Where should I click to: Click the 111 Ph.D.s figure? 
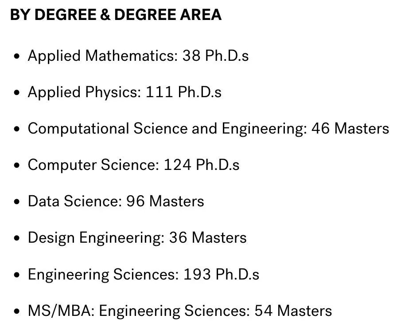tap(183, 92)
